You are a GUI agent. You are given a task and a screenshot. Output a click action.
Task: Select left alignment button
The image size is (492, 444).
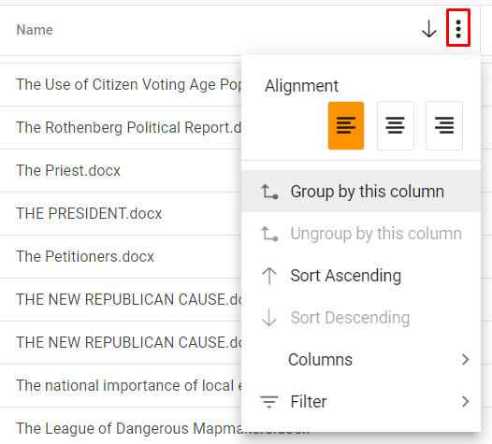pos(346,125)
